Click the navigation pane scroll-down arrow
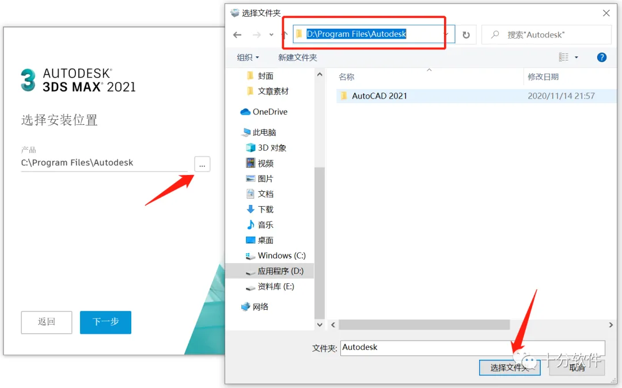Image resolution: width=622 pixels, height=388 pixels. (x=320, y=325)
